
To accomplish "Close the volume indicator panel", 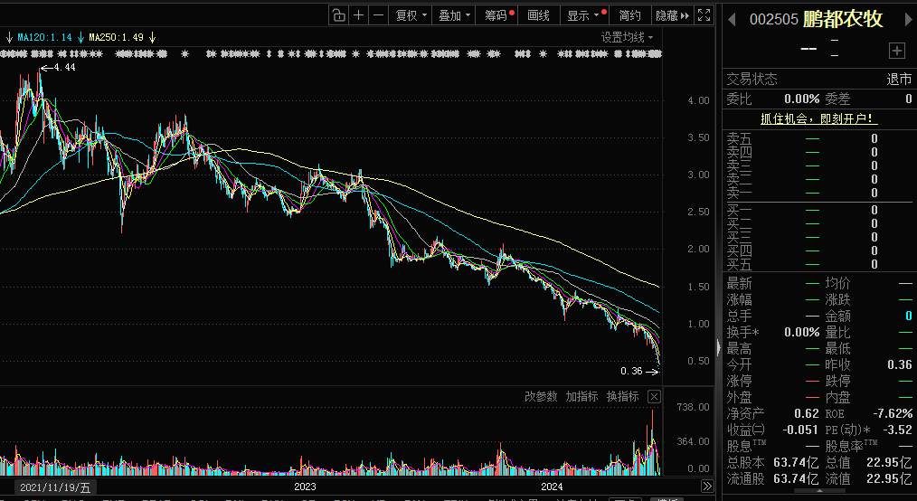I will (x=654, y=397).
